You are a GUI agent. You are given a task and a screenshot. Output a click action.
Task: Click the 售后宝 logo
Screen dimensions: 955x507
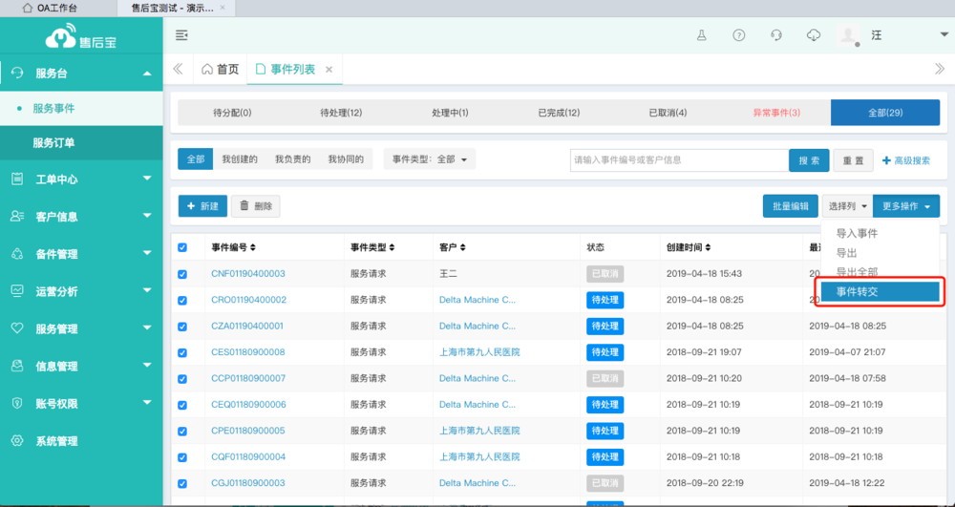coord(81,36)
